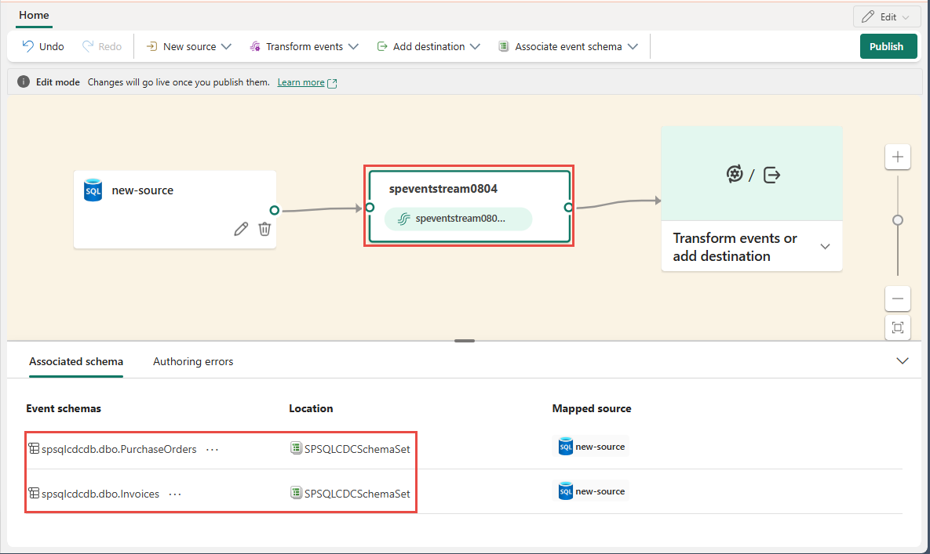Click the Undo arrow icon
930x554 pixels.
click(x=28, y=46)
